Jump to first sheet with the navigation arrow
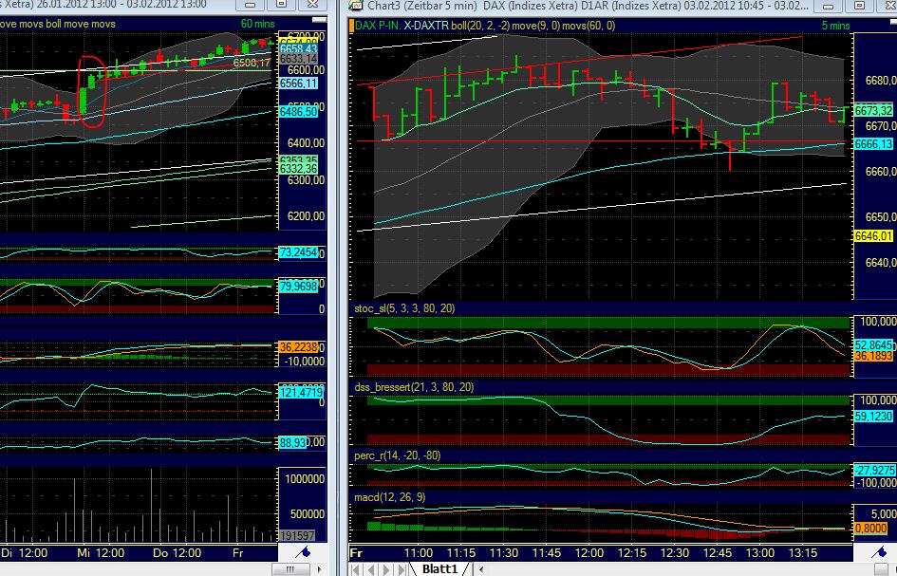The image size is (897, 576). point(356,569)
